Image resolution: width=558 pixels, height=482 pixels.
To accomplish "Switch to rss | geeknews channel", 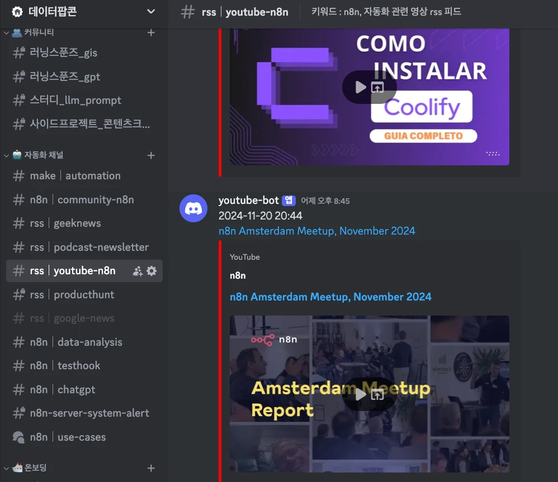I will [84, 223].
